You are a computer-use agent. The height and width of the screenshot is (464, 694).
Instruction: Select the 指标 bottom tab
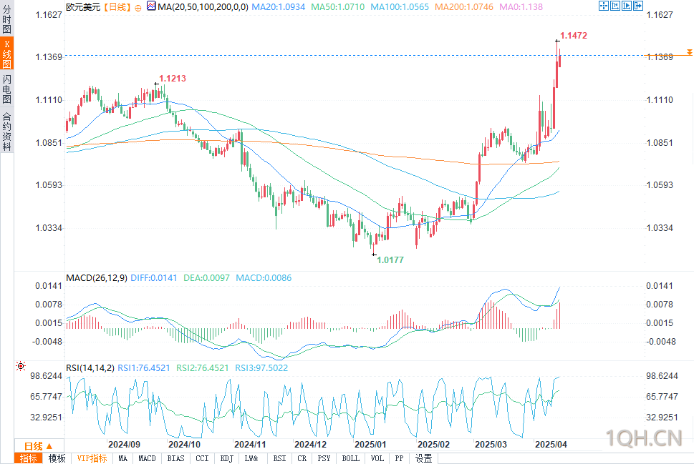[x=29, y=458]
